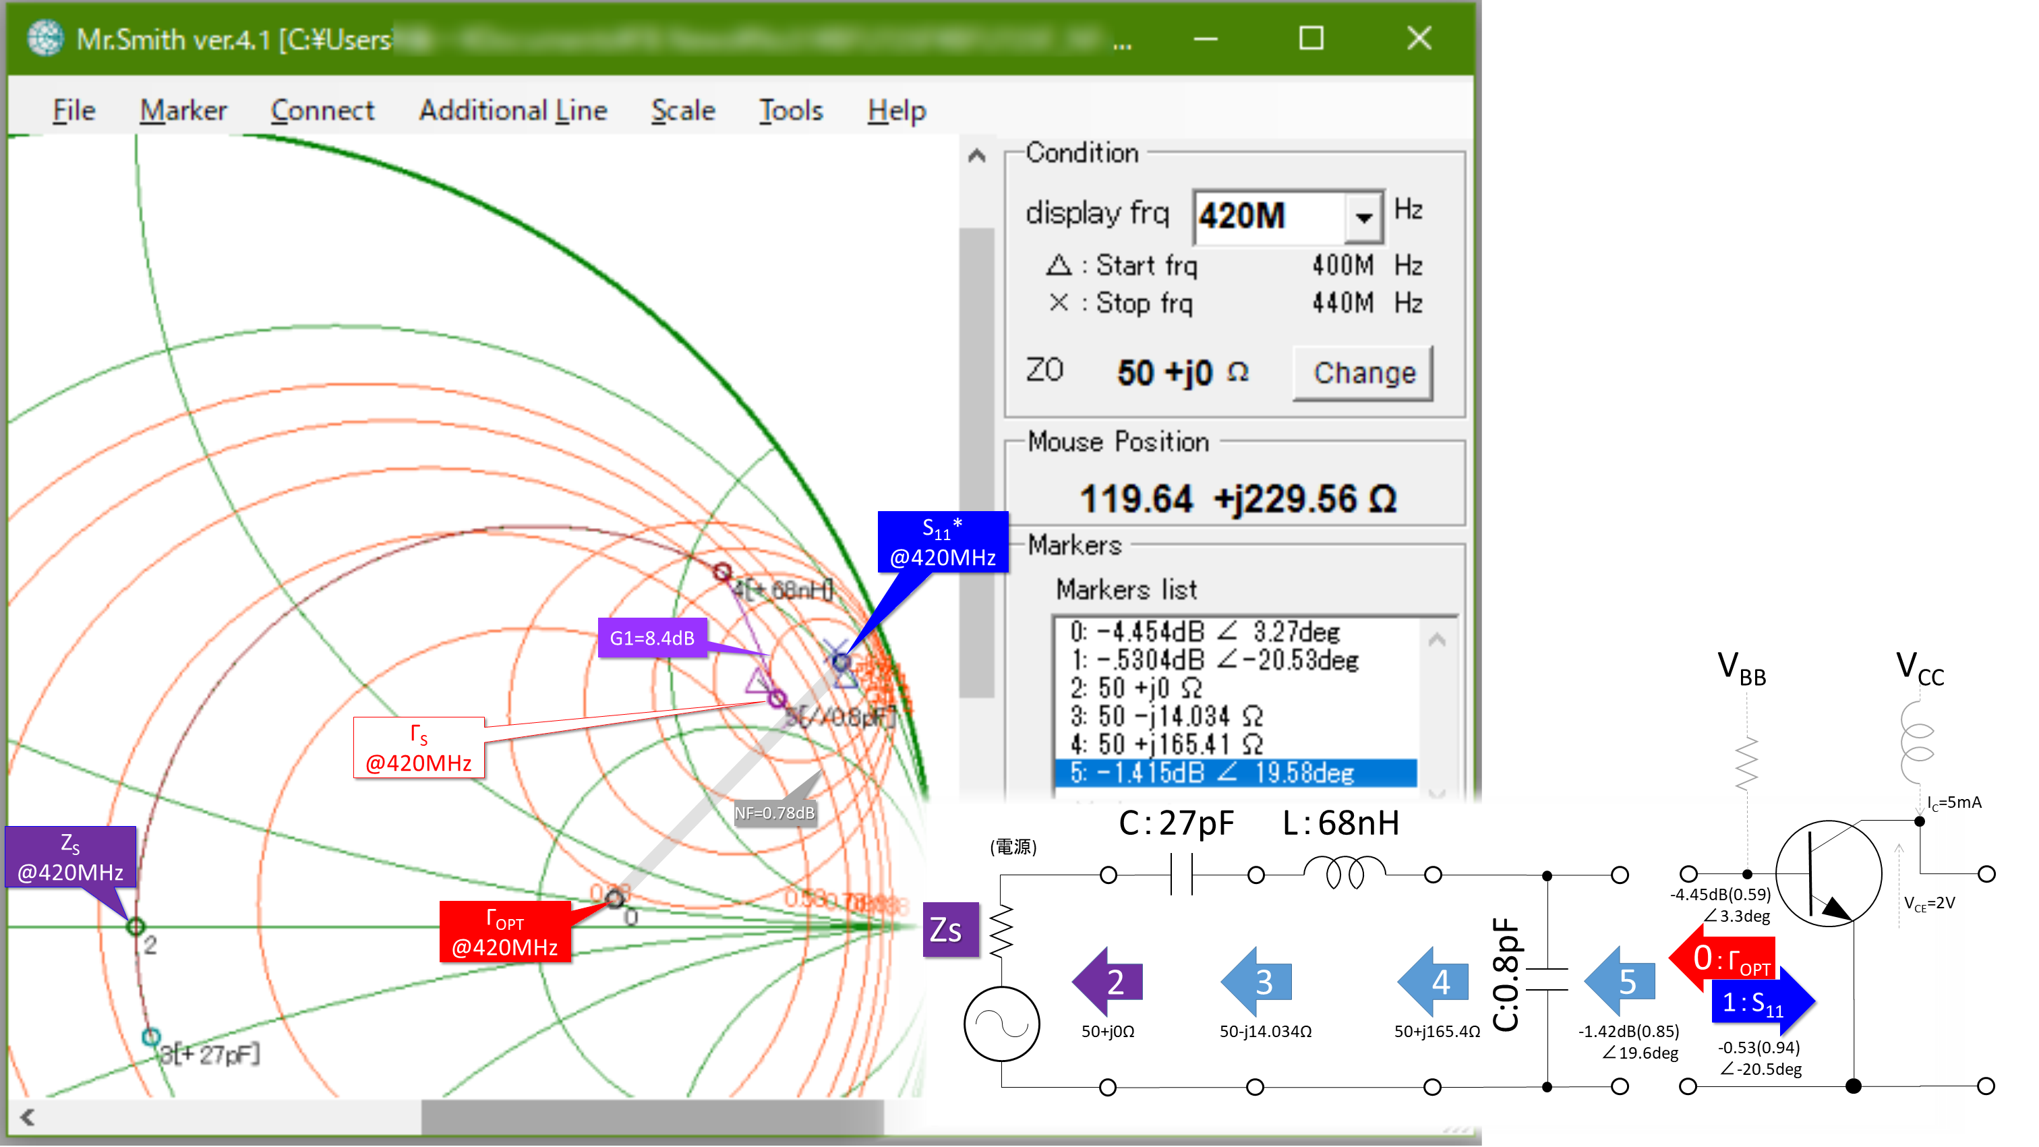2039x1147 pixels.
Task: Click the 5[/ 0.8pF] marker point
Action: click(x=777, y=698)
